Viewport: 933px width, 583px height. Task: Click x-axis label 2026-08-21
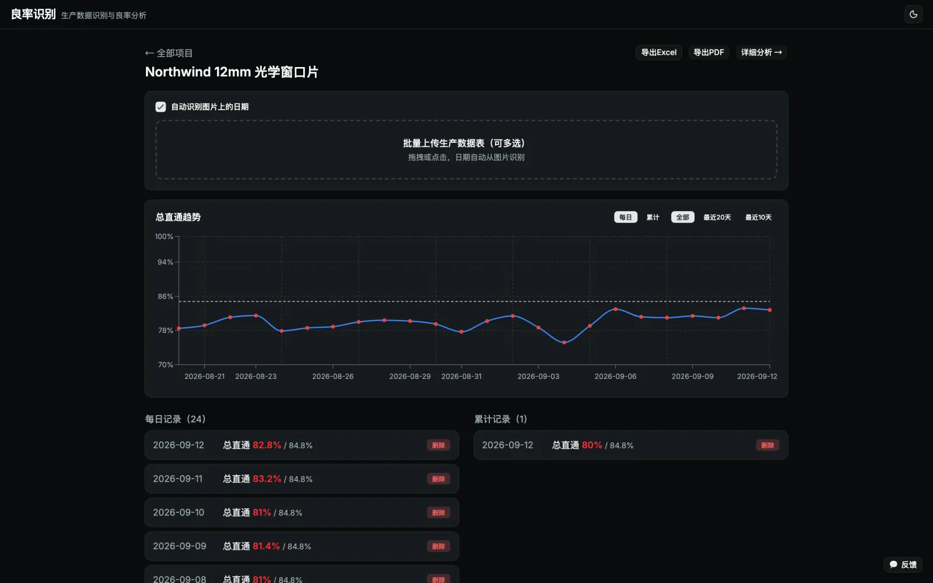(205, 377)
